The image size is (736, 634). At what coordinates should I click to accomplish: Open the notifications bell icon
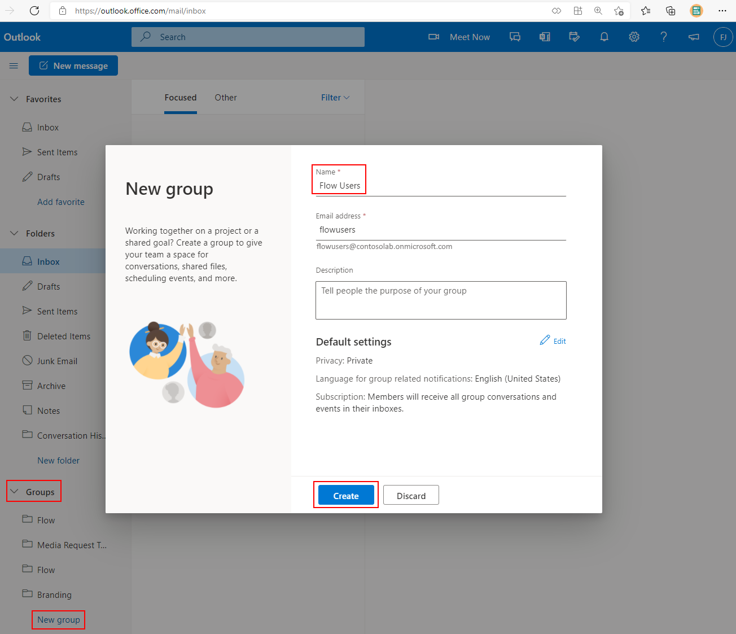click(604, 37)
